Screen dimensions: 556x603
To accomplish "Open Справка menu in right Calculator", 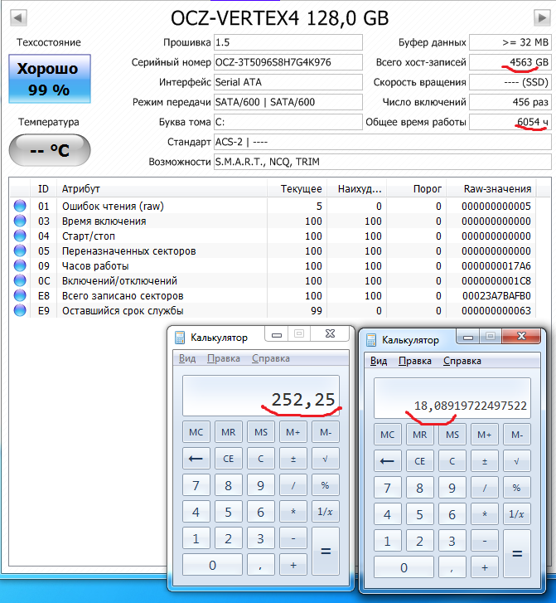I will pos(462,361).
